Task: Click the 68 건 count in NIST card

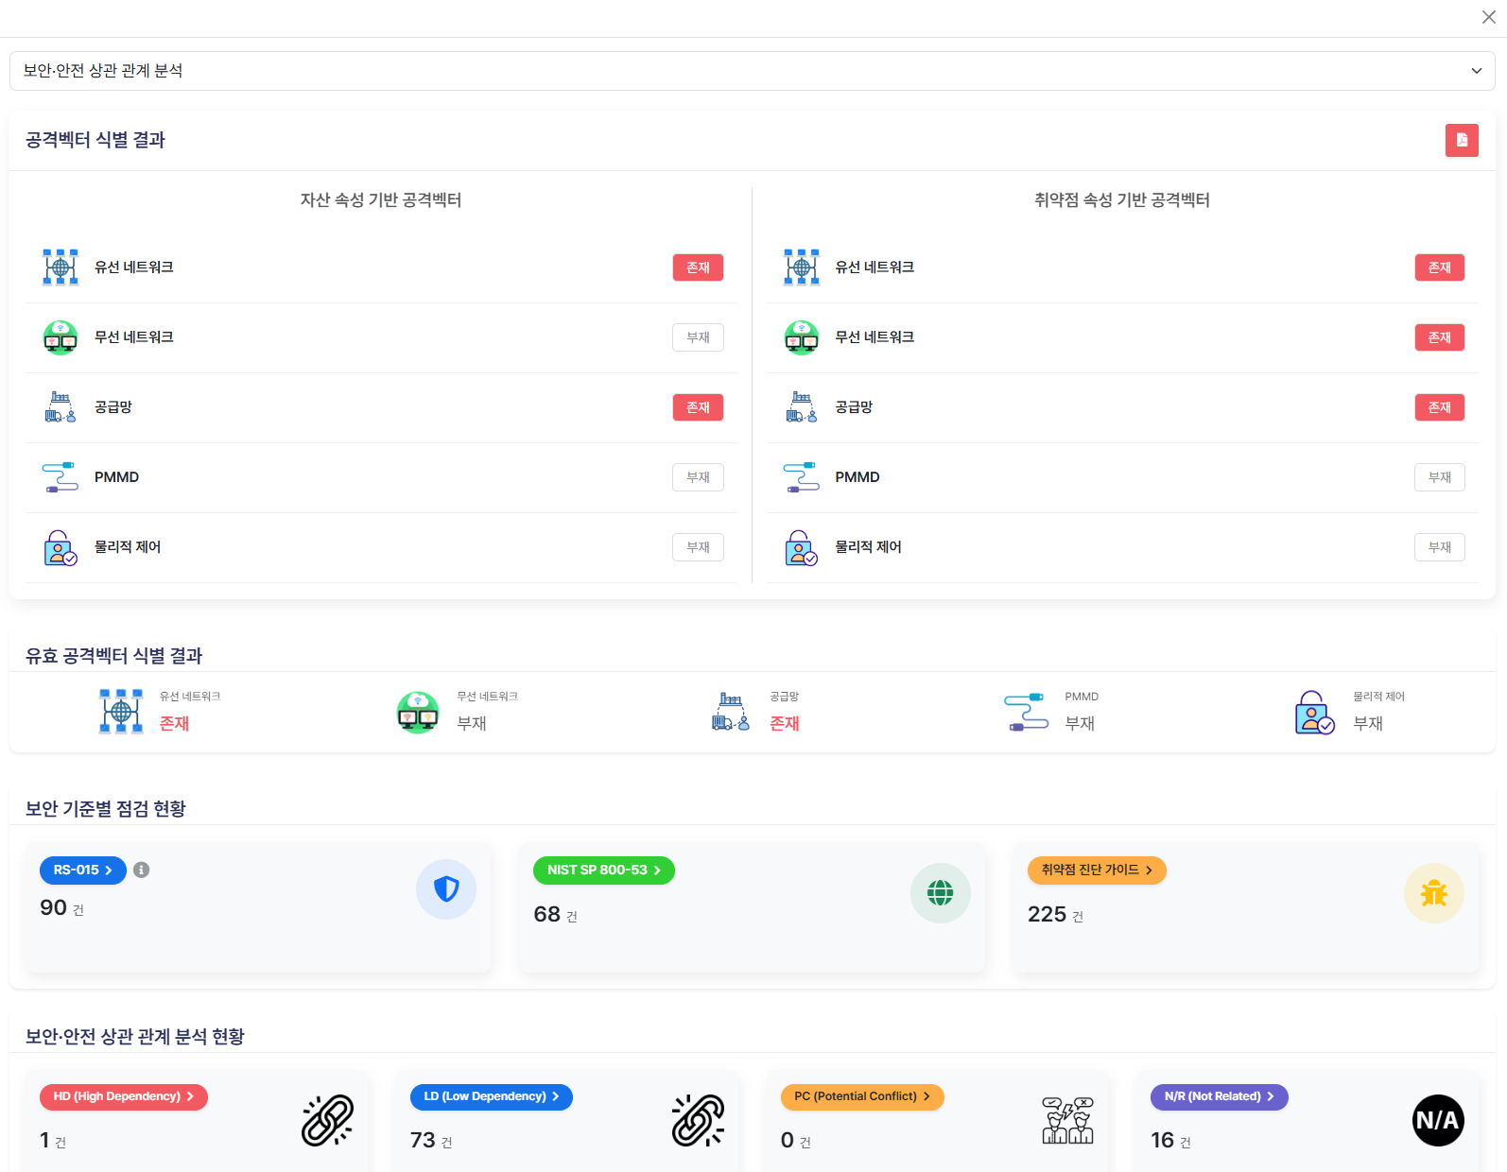Action: pos(556,915)
